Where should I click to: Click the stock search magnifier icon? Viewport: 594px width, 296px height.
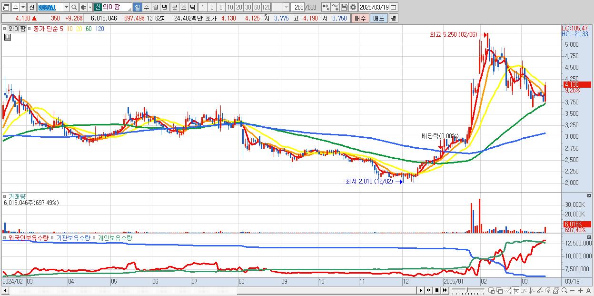pyautogui.click(x=74, y=7)
